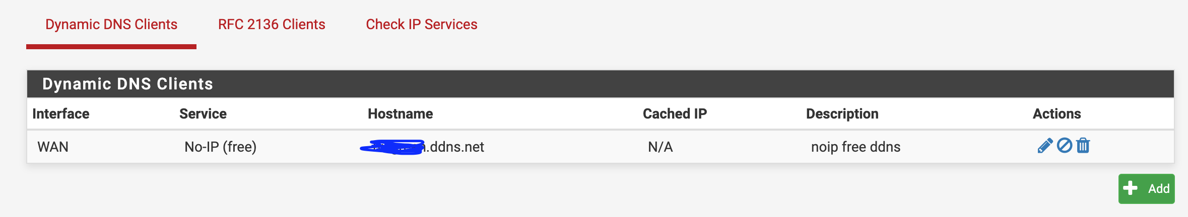The width and height of the screenshot is (1188, 217).
Task: Click the Interface column header
Action: click(x=61, y=114)
